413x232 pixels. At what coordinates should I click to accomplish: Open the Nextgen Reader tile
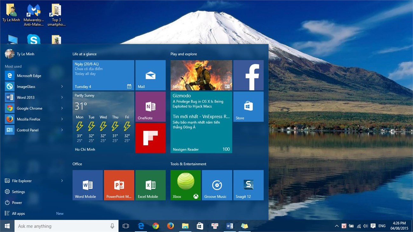tap(201, 122)
